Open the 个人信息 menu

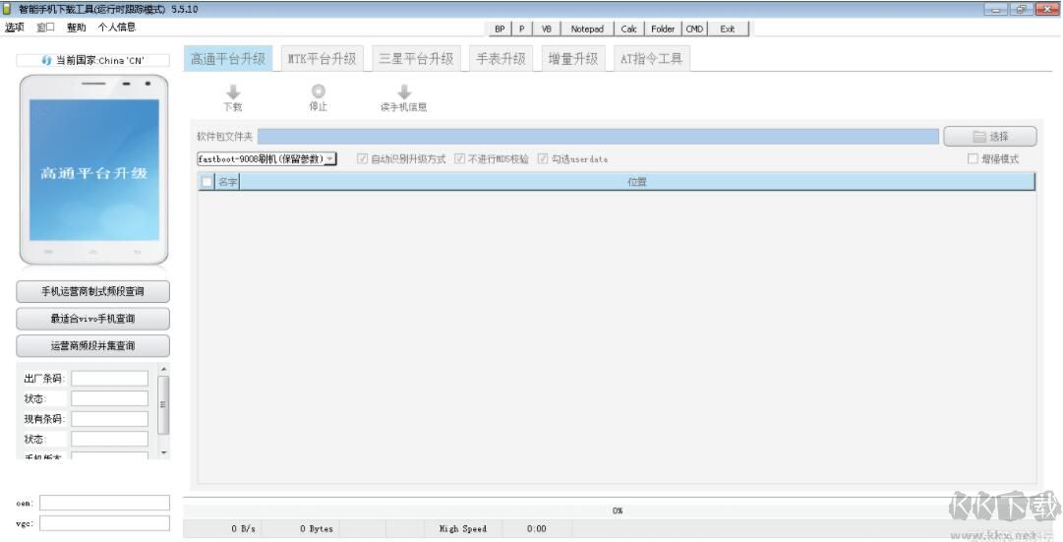[x=117, y=28]
